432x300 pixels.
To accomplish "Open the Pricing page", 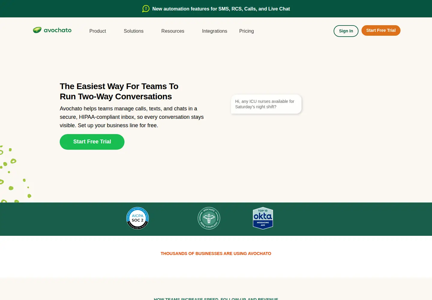I will coord(247,31).
